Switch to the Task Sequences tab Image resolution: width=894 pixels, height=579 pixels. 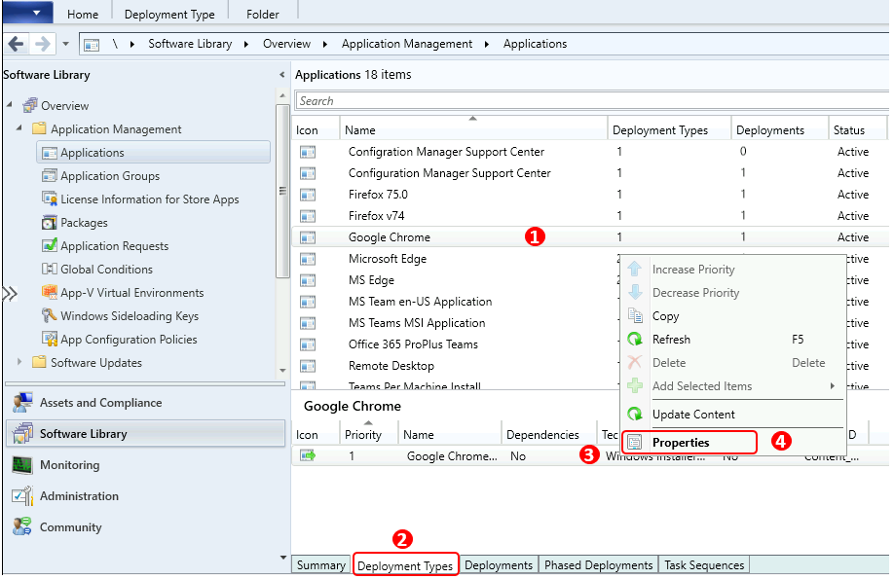[704, 565]
